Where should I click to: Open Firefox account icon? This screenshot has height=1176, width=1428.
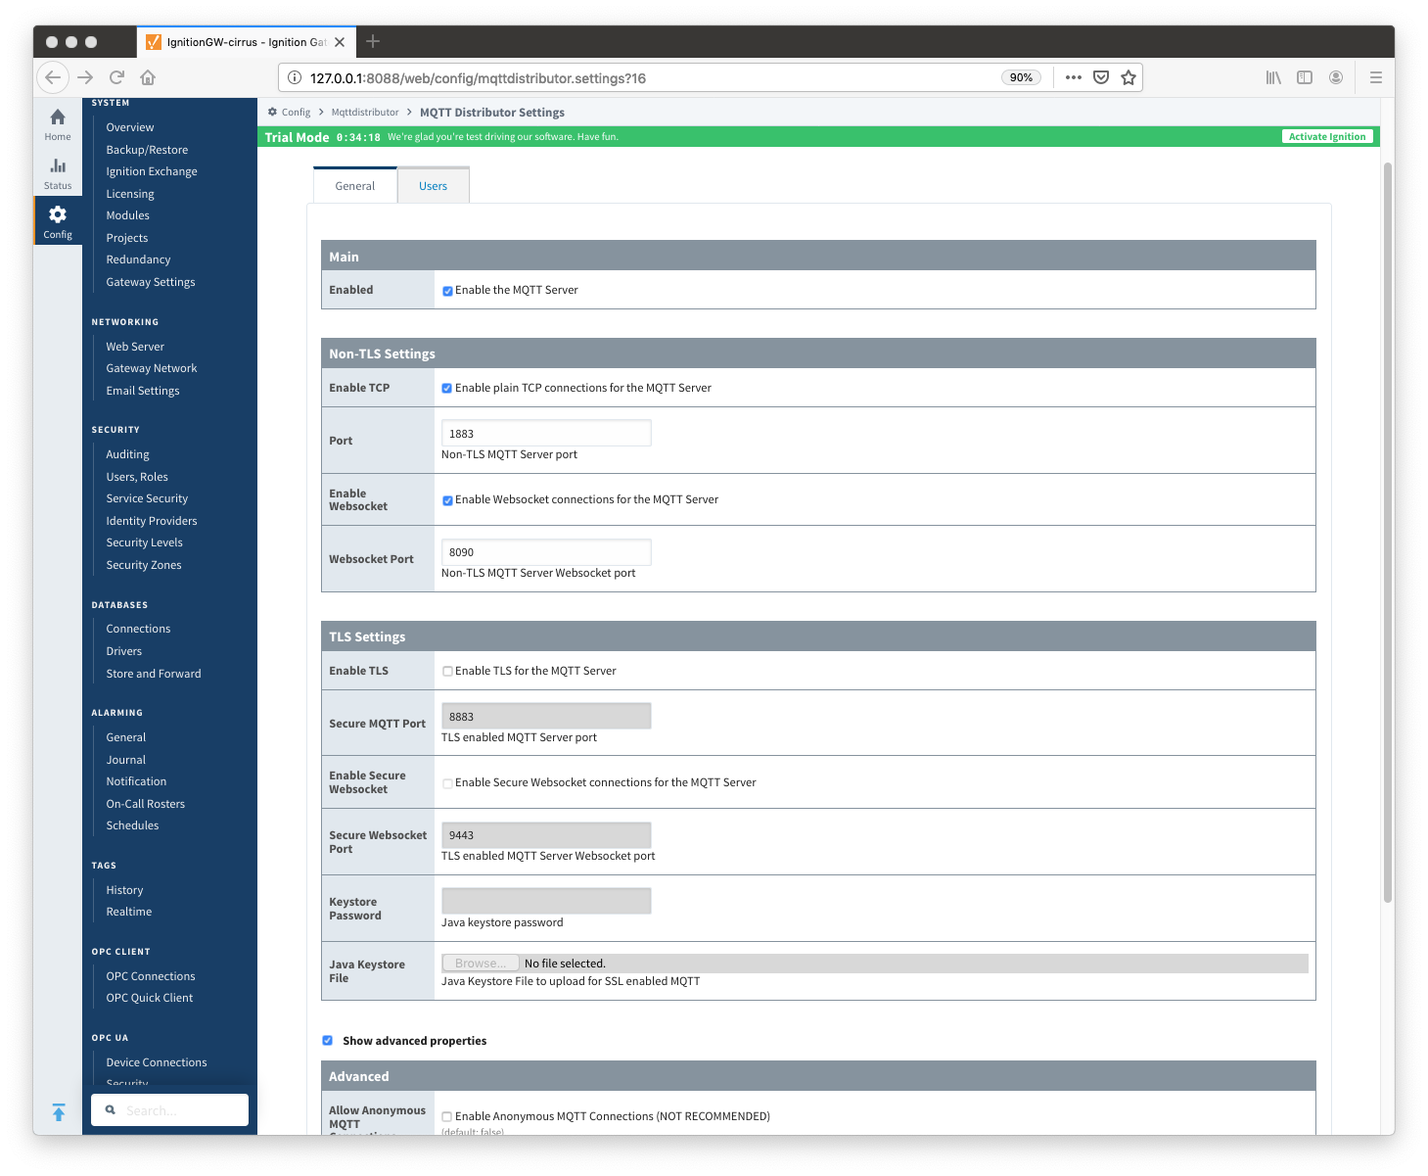point(1336,77)
